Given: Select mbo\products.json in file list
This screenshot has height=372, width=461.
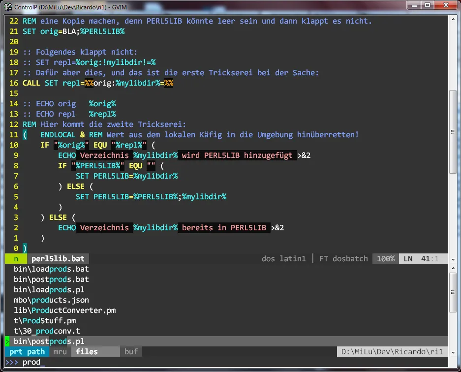Looking at the screenshot, I should pos(51,300).
